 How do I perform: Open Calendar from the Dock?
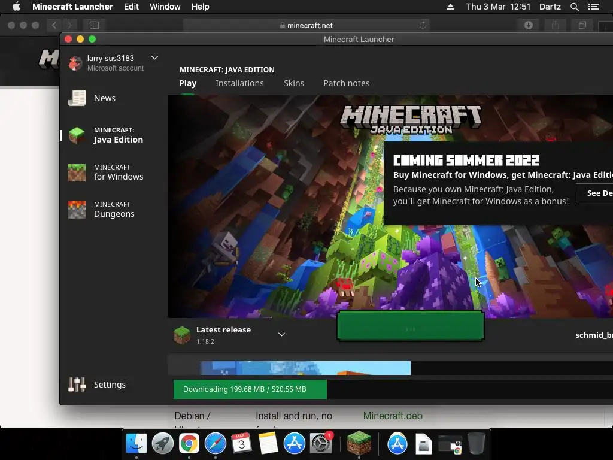[241, 444]
